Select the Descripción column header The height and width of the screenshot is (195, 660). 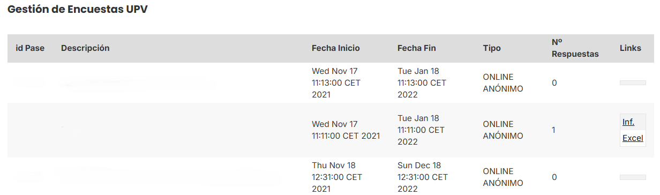(x=85, y=48)
